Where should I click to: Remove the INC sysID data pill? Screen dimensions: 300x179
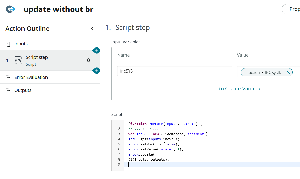point(288,72)
